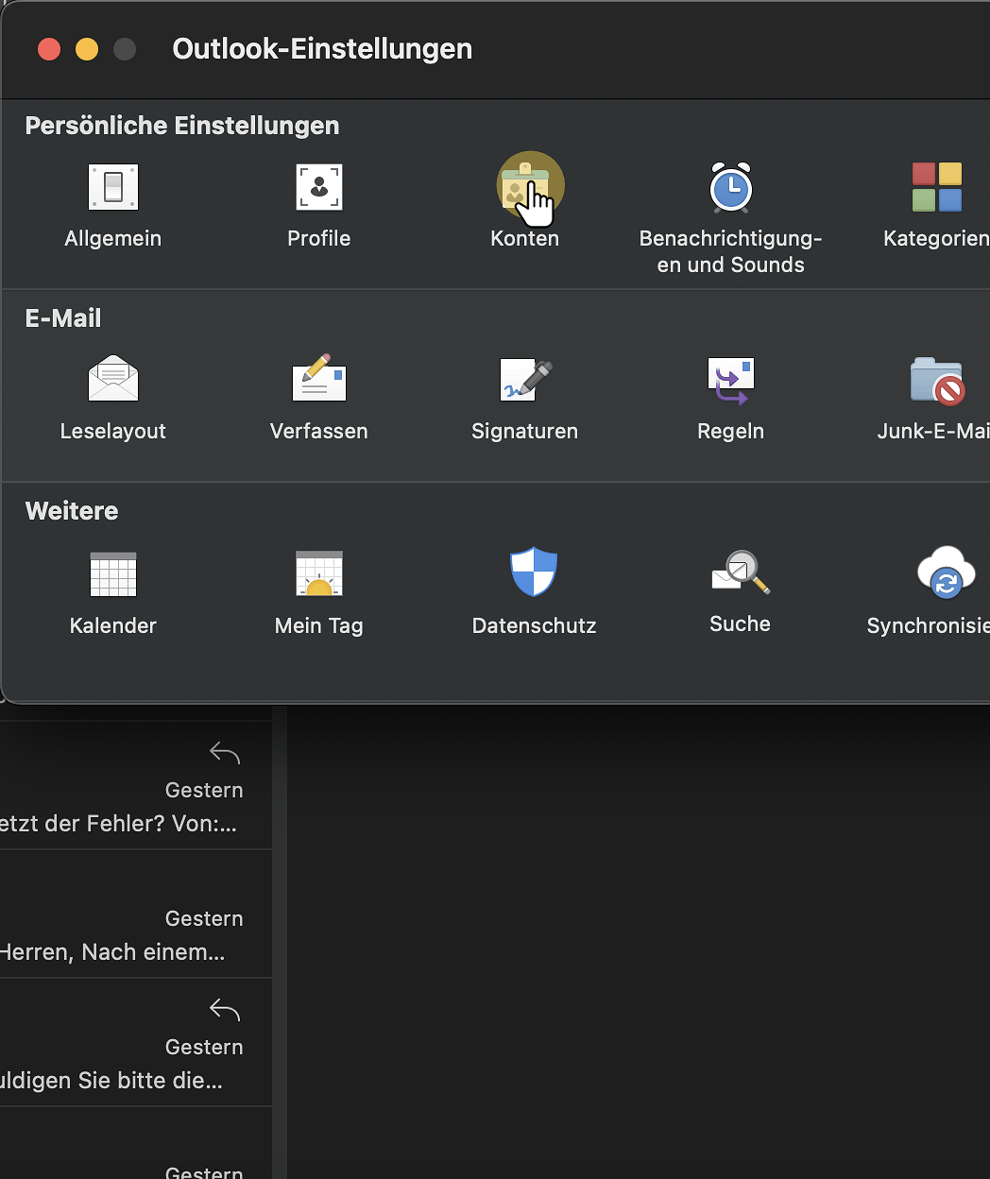Screen dimensions: 990x1179
Task: Open the Profile settings icon
Action: [x=318, y=188]
